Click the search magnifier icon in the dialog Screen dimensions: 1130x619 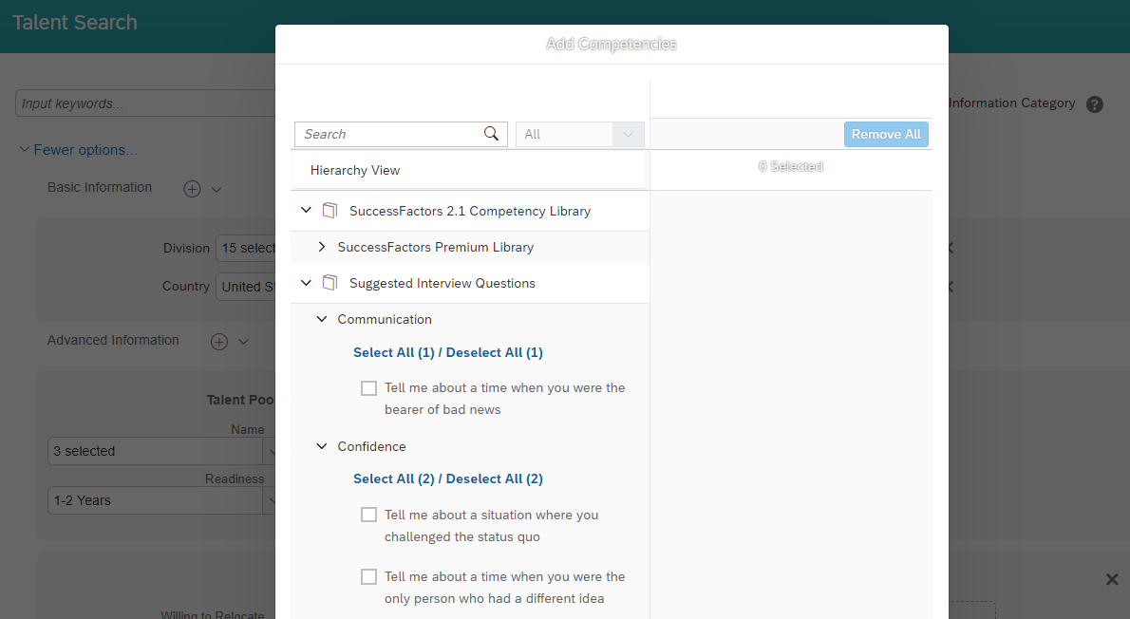click(491, 134)
